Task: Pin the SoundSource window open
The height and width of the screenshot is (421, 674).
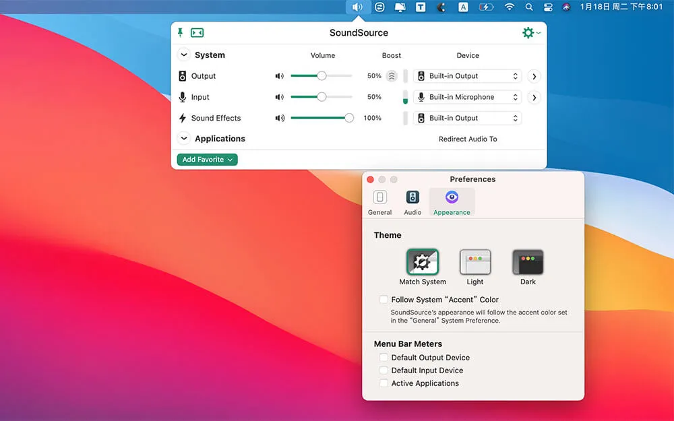Action: click(x=180, y=32)
